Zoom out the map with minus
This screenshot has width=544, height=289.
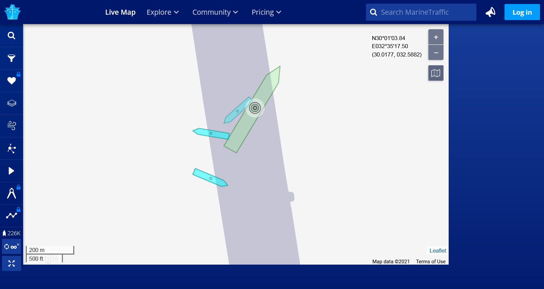436,52
